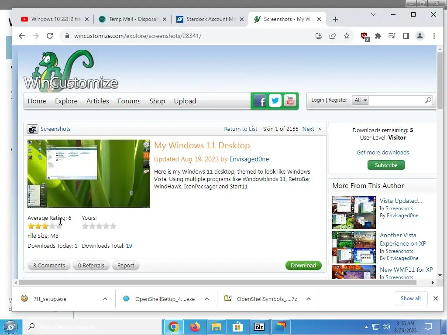Report this skin
Screen dimensions: 447x335
125,266
